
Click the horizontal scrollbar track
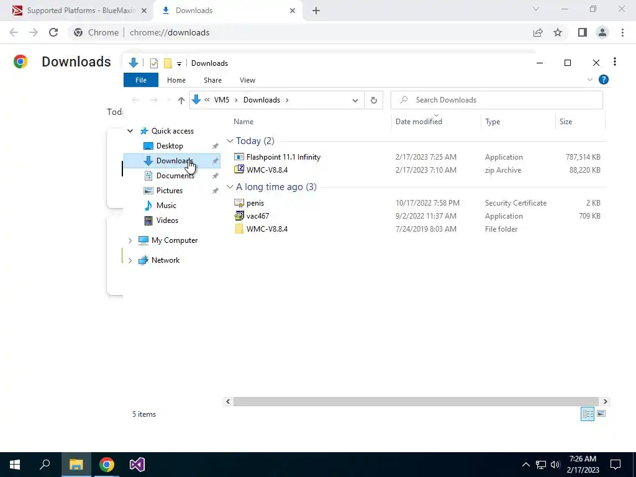click(416, 401)
